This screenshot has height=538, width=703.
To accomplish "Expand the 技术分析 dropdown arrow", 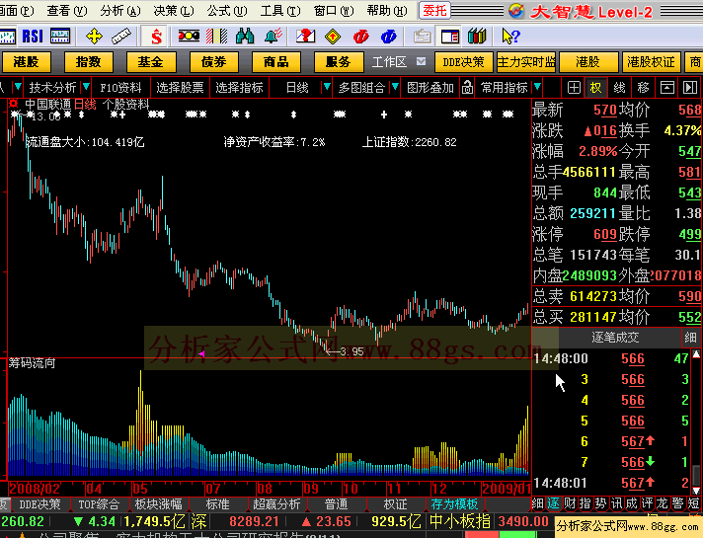I will point(86,87).
